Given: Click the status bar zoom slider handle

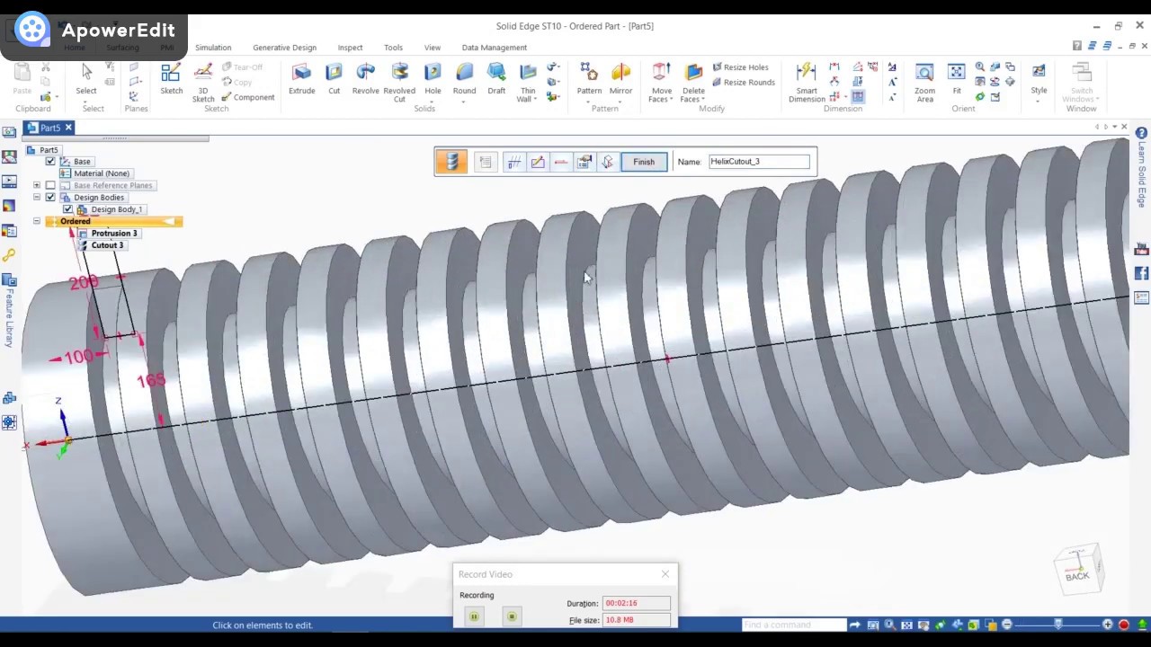Looking at the screenshot, I should 1058,625.
